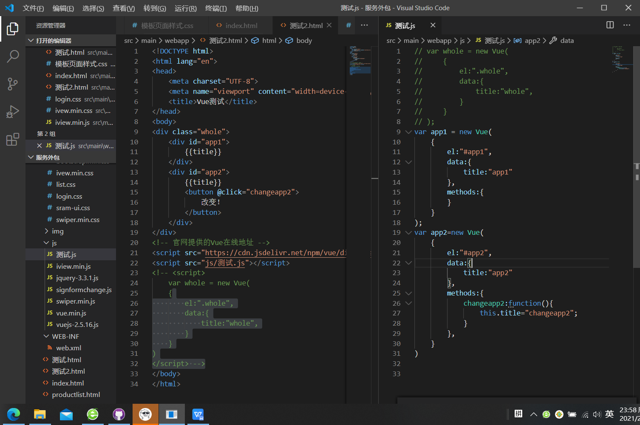640x425 pixels.
Task: Launch Microsoft Edge from the taskbar
Action: point(14,414)
